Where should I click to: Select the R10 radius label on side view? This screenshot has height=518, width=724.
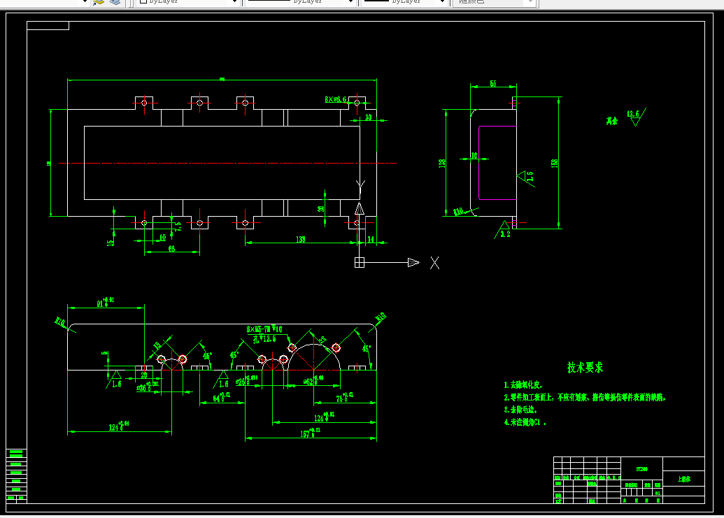point(458,212)
